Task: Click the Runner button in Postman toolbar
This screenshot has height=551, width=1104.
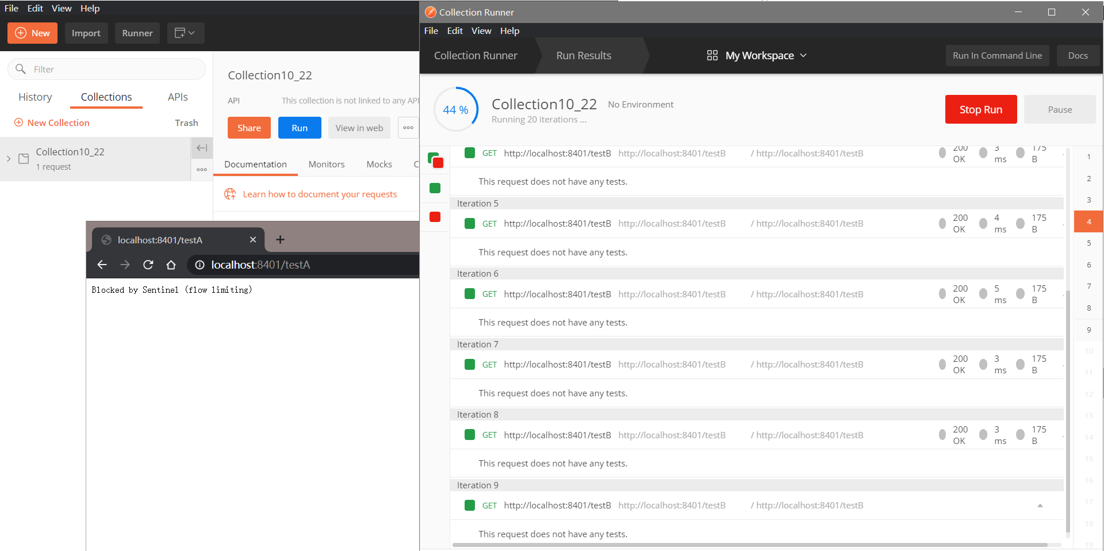Action: tap(137, 33)
